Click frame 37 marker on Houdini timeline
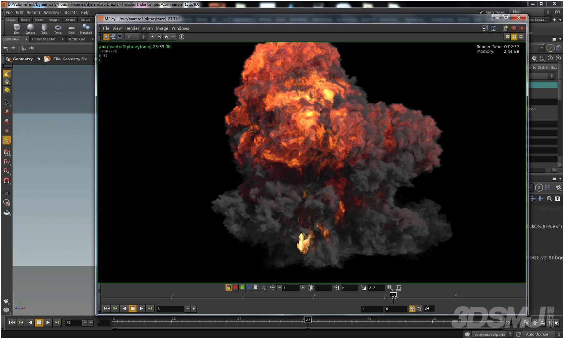The image size is (564, 339). [307, 320]
